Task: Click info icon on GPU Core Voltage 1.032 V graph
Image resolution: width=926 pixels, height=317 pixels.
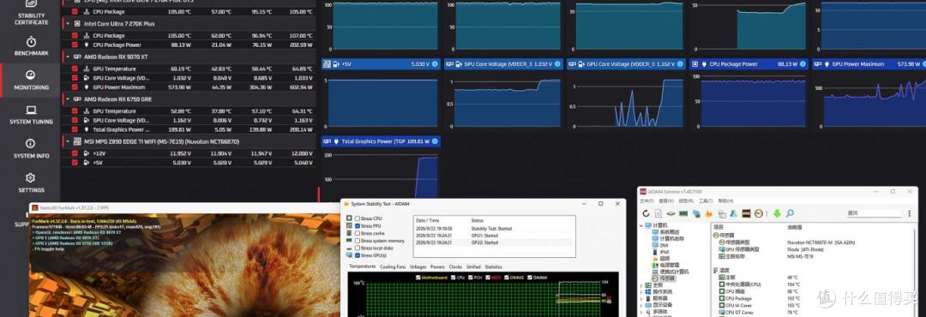Action: coord(557,63)
